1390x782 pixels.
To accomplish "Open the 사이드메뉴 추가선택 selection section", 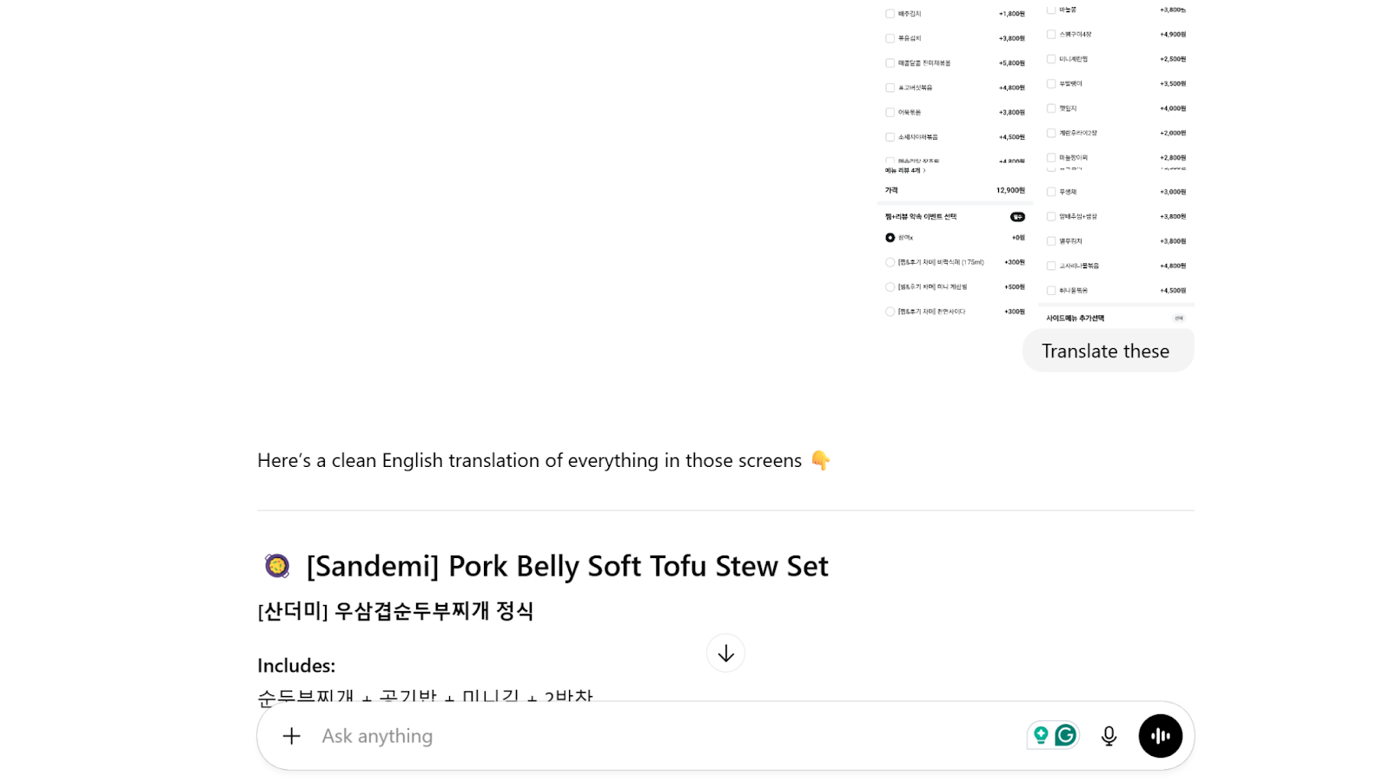I will click(x=1076, y=317).
